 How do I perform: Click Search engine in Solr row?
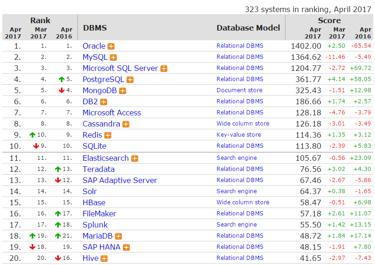[237, 191]
